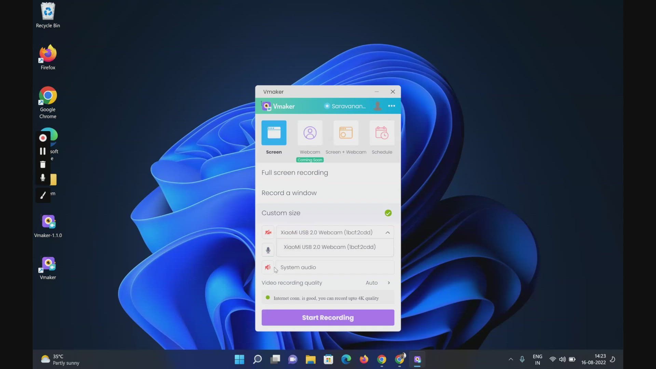The image size is (656, 369).
Task: Click the red record button on floating toolbar
Action: click(x=43, y=138)
